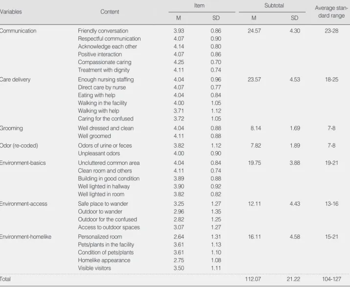The height and width of the screenshot is (287, 350).
Task: Click the 'Direct care by nurse' label
Action: (102, 87)
